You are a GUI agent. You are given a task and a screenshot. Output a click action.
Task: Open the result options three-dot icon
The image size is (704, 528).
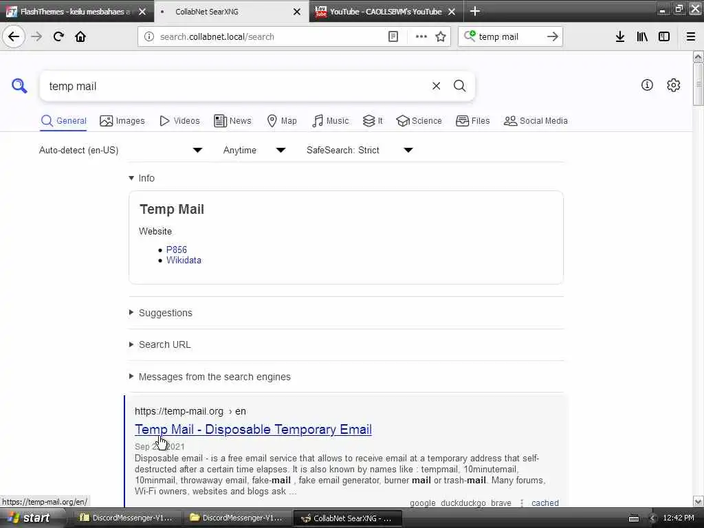(x=522, y=503)
